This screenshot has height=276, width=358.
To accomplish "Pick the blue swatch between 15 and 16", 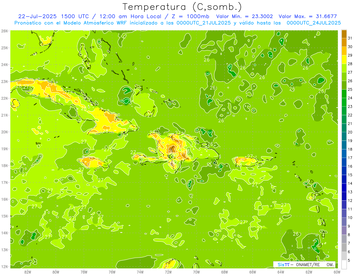I will pyautogui.click(x=344, y=170).
